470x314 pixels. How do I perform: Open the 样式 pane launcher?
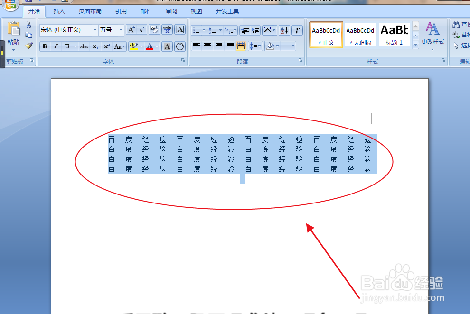pyautogui.click(x=443, y=60)
